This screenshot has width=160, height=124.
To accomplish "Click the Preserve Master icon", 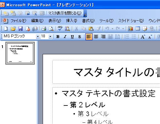I will point(27,13).
